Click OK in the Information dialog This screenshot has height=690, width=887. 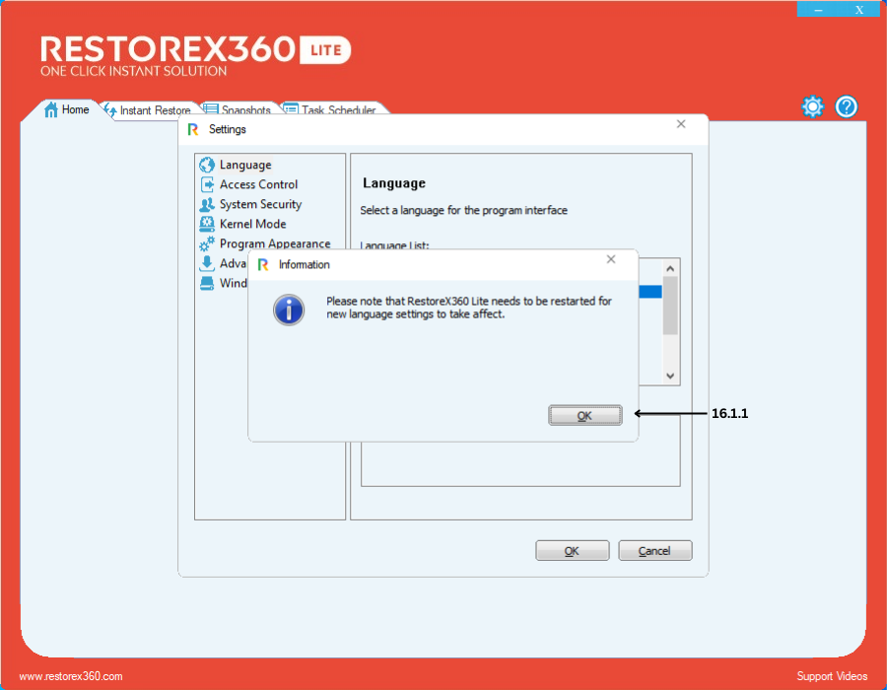pos(584,416)
